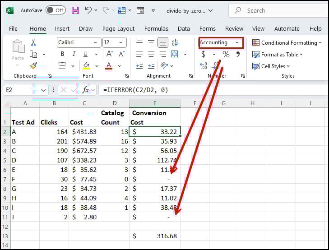Open the fill color dropdown arrow

pyautogui.click(x=97, y=66)
